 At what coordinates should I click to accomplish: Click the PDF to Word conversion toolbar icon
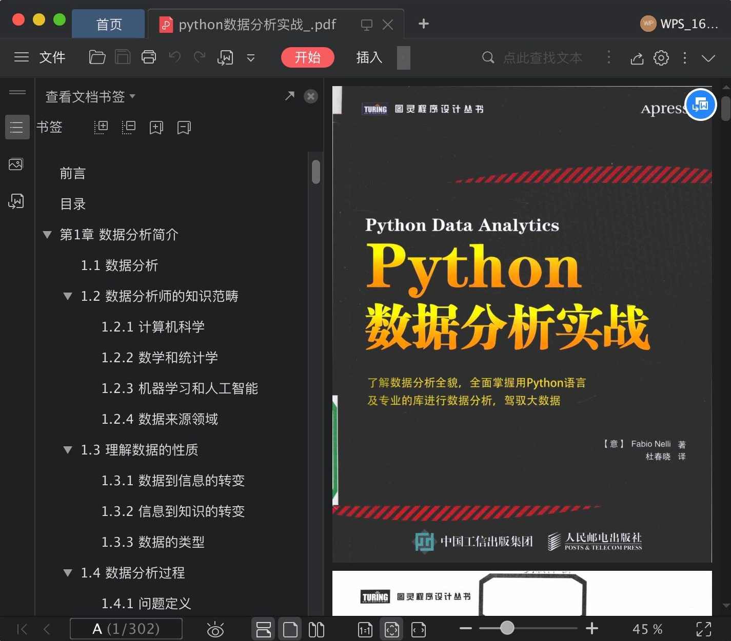[x=225, y=57]
